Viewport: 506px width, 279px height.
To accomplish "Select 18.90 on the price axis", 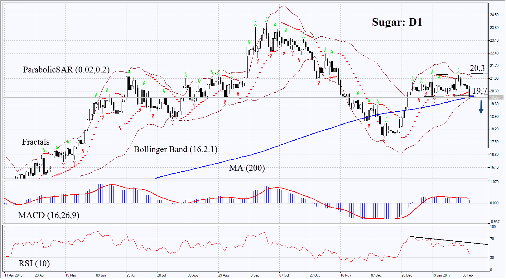I will pos(494,117).
